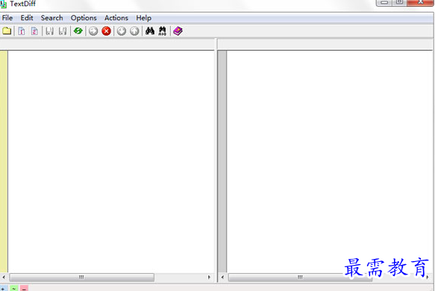Click the binoculars Find icon
The height and width of the screenshot is (291, 435).
pyautogui.click(x=150, y=31)
